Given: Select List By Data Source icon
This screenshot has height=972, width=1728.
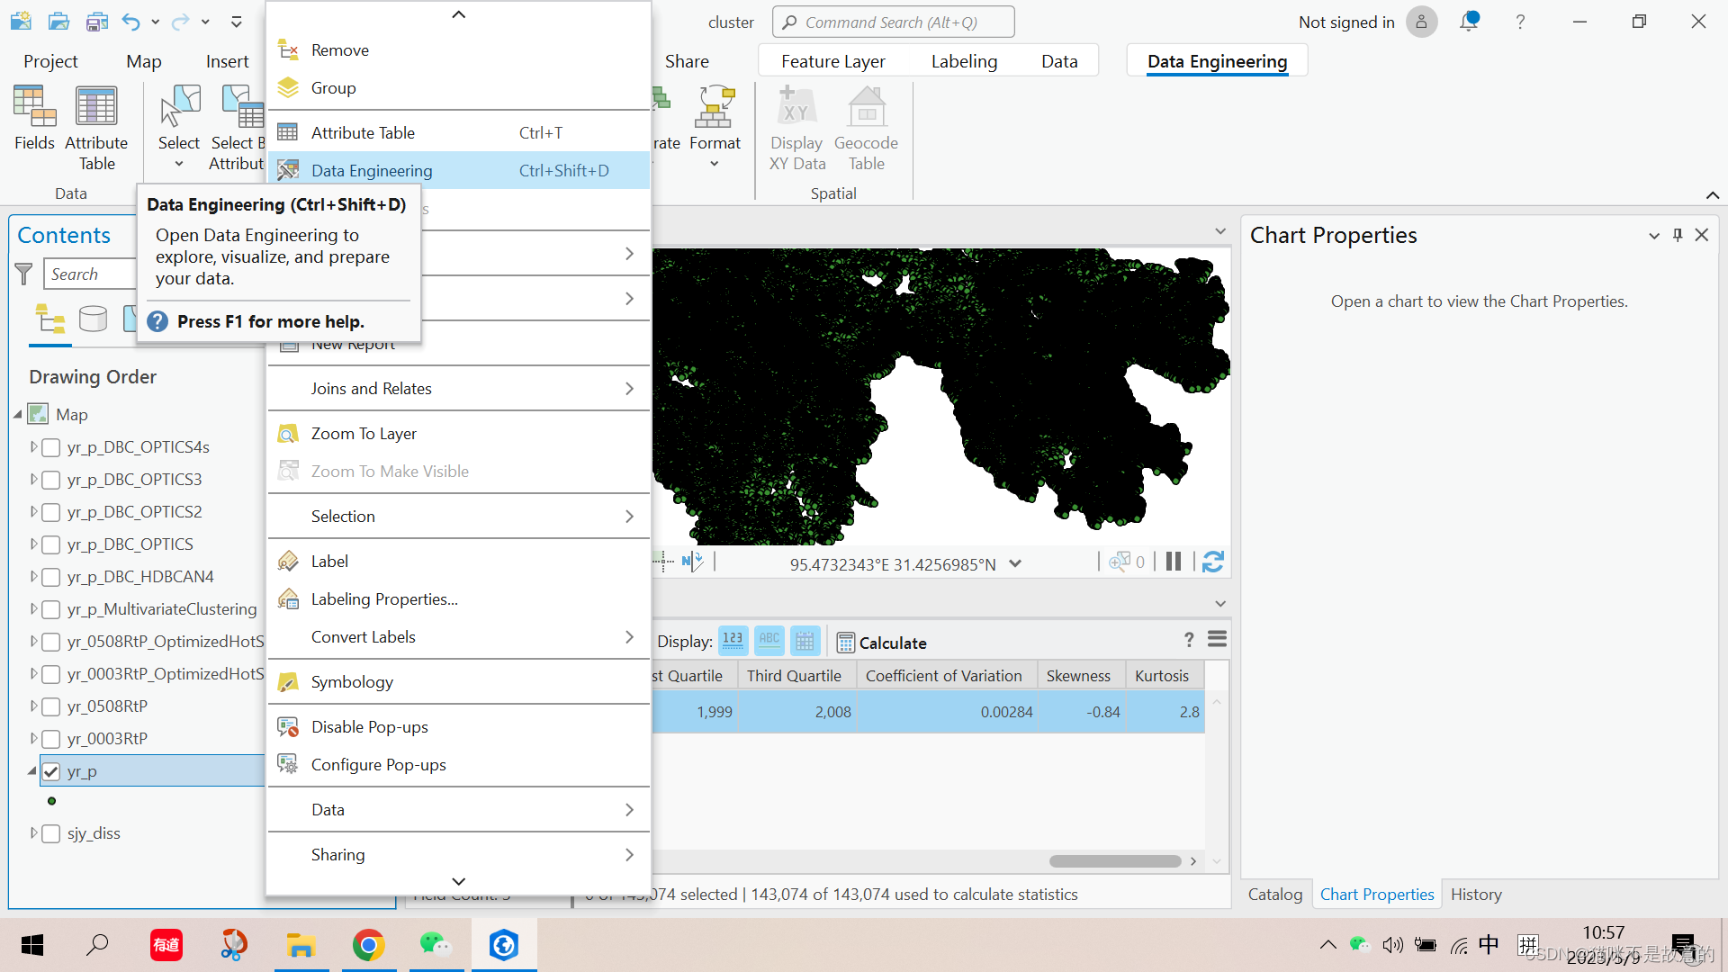Looking at the screenshot, I should tap(93, 319).
